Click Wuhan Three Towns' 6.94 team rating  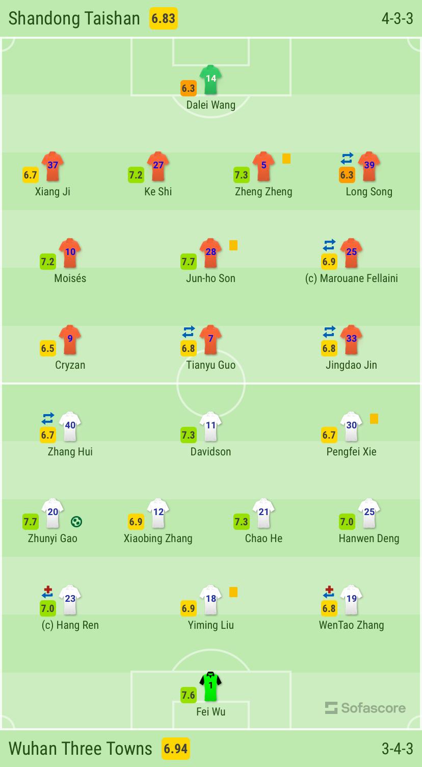point(175,749)
